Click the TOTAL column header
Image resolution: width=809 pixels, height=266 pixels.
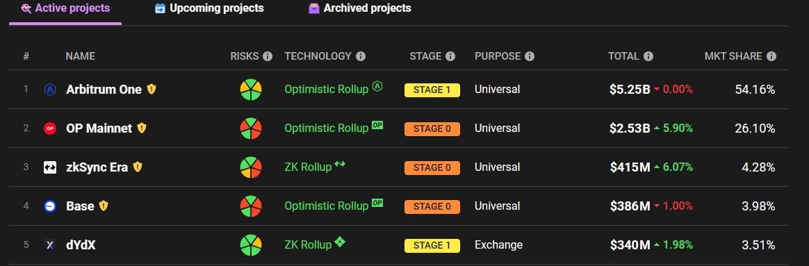tap(623, 56)
